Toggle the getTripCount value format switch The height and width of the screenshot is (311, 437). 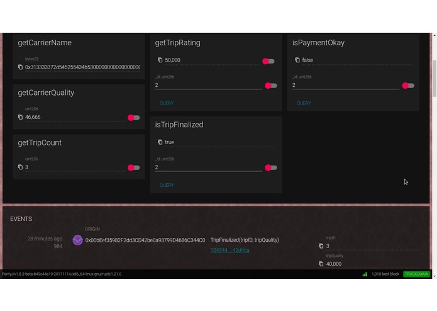pos(134,167)
